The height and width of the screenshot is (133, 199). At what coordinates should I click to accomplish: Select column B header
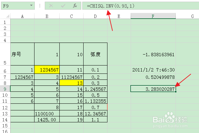tap(47, 16)
